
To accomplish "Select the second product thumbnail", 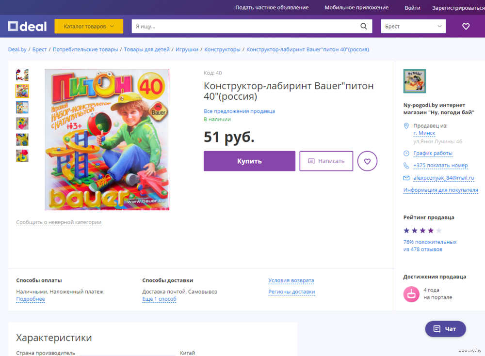I will [22, 91].
